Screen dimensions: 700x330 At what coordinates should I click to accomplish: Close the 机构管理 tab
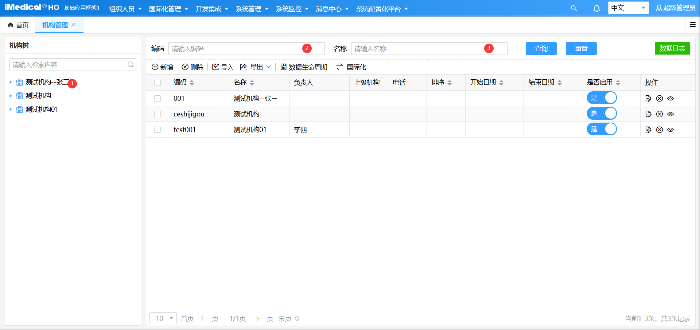pos(73,25)
